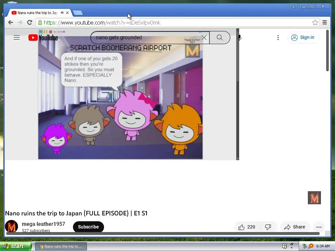The image size is (335, 251).
Task: Click the 527 subscribers text
Action: pos(36,230)
